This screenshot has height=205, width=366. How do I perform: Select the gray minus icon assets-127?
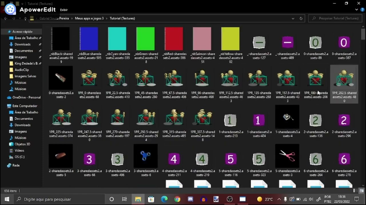tap(259, 43)
